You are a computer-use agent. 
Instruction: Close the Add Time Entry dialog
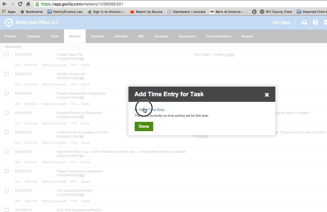point(267,95)
